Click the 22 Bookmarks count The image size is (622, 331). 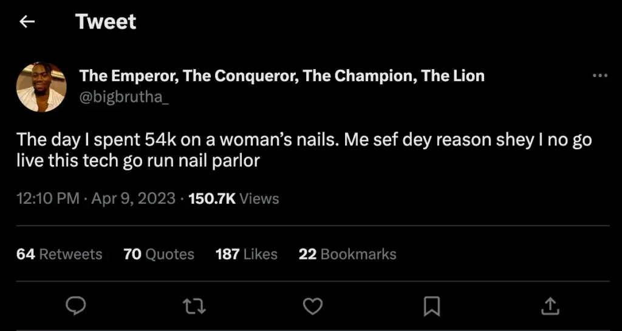click(x=347, y=254)
